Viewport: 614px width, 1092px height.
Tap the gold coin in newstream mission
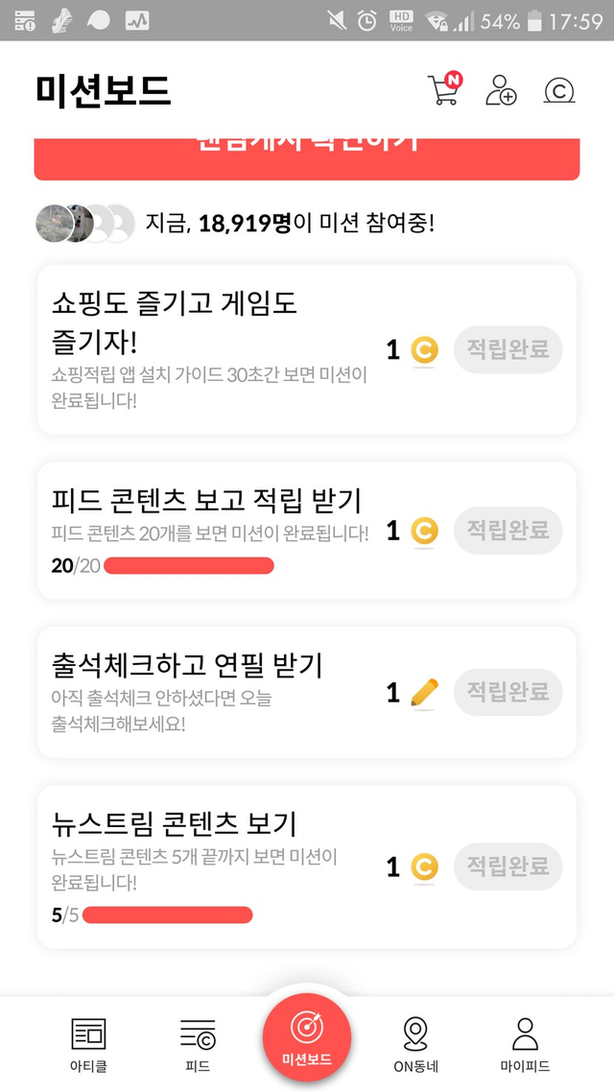[x=424, y=867]
